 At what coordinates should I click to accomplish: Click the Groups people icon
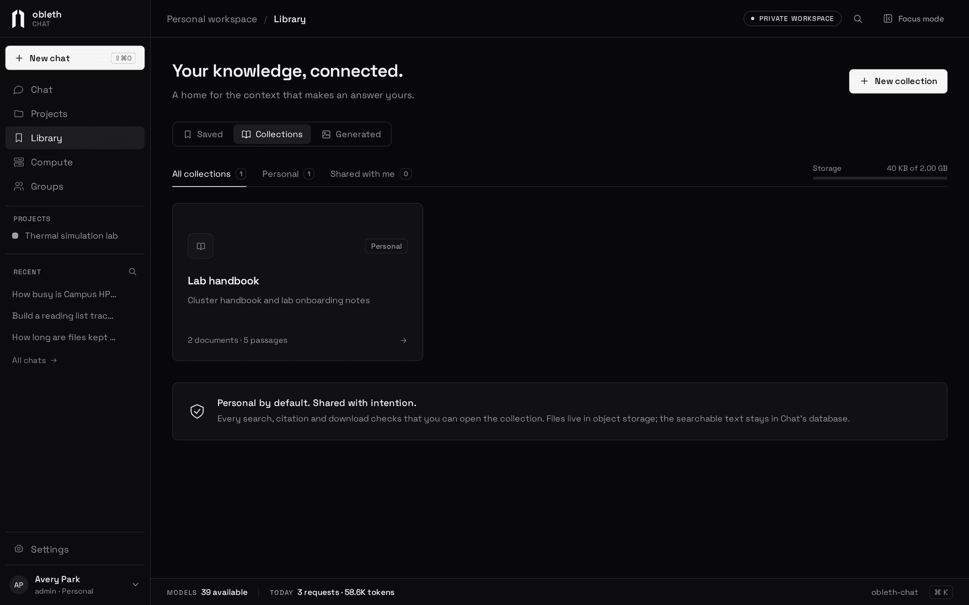tap(19, 187)
